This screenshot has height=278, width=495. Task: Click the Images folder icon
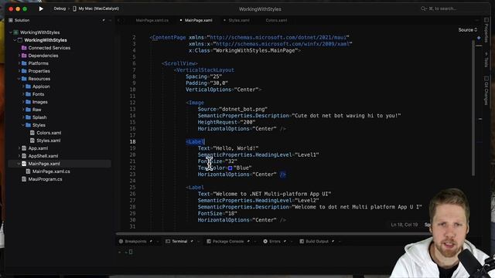28,102
